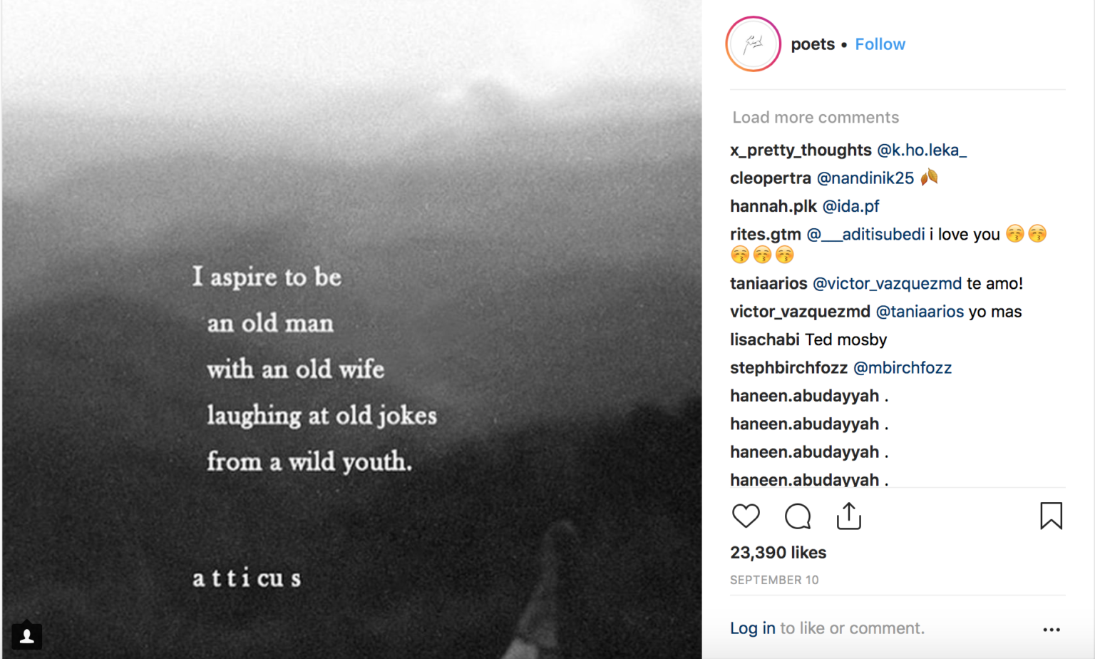Click Follow next to poets username
The width and height of the screenshot is (1095, 659).
point(880,44)
